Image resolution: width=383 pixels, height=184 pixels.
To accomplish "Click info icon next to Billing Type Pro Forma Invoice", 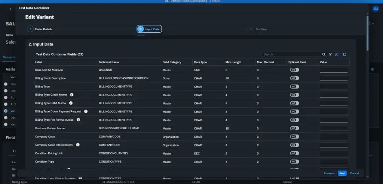I will tap(78, 120).
